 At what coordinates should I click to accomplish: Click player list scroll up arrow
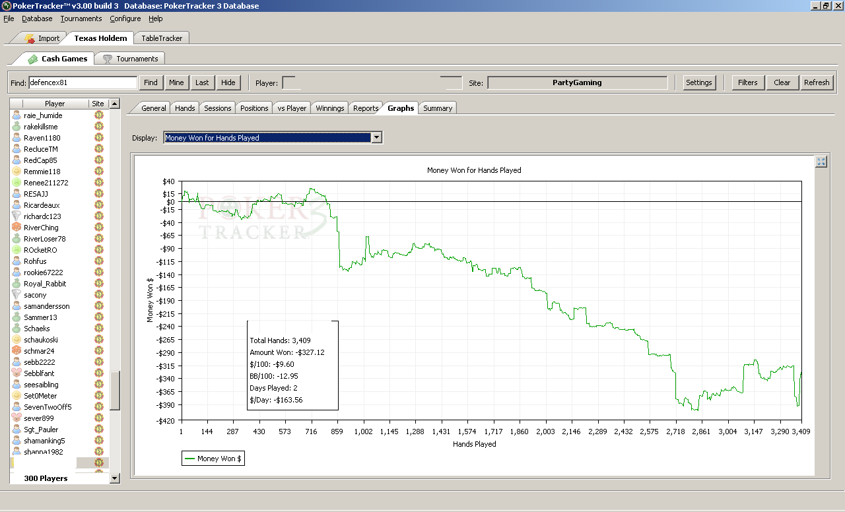tap(115, 104)
